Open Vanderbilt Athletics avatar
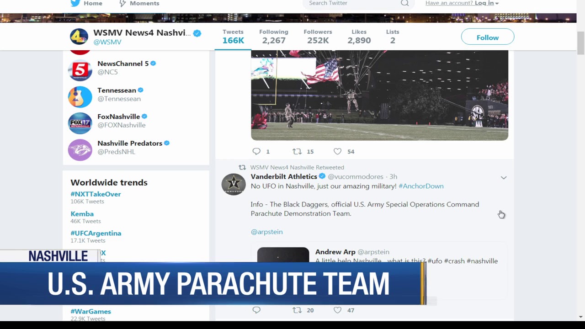The image size is (585, 329). pos(234,184)
